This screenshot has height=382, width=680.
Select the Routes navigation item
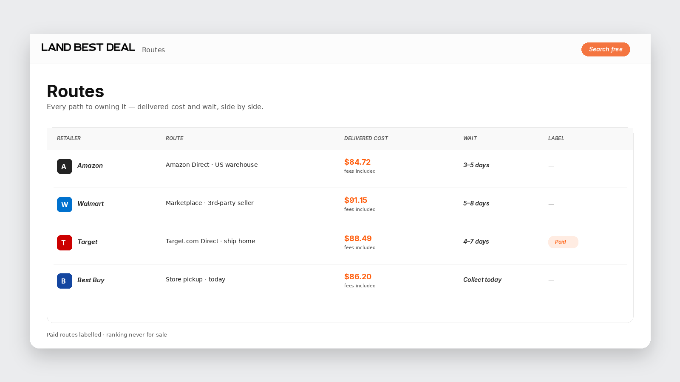[153, 50]
